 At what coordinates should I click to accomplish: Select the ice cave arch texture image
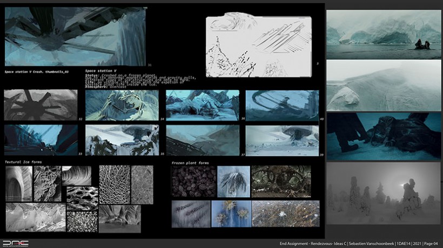(19, 184)
